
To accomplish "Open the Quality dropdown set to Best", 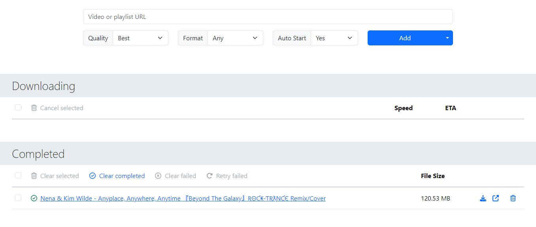I will 140,38.
